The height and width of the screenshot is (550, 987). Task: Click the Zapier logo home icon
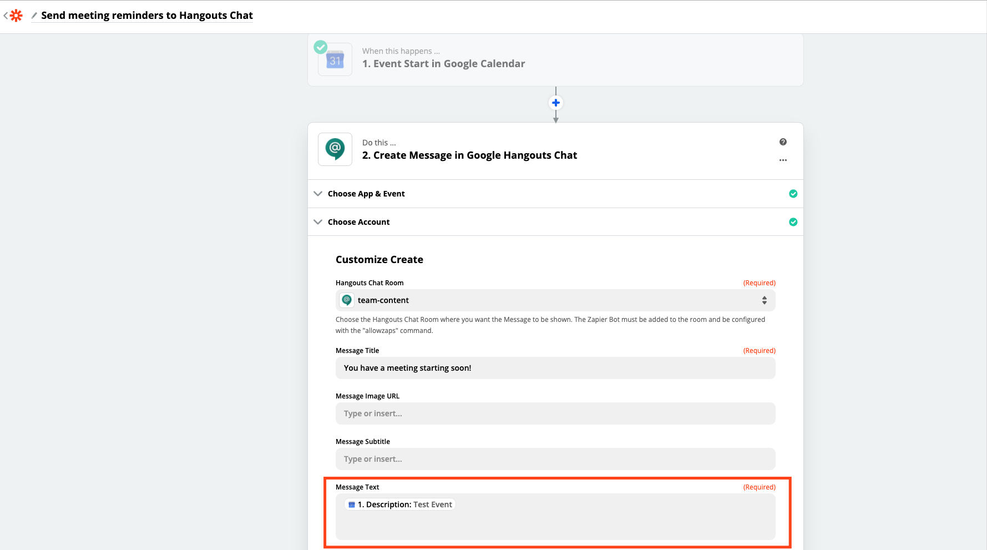[17, 16]
